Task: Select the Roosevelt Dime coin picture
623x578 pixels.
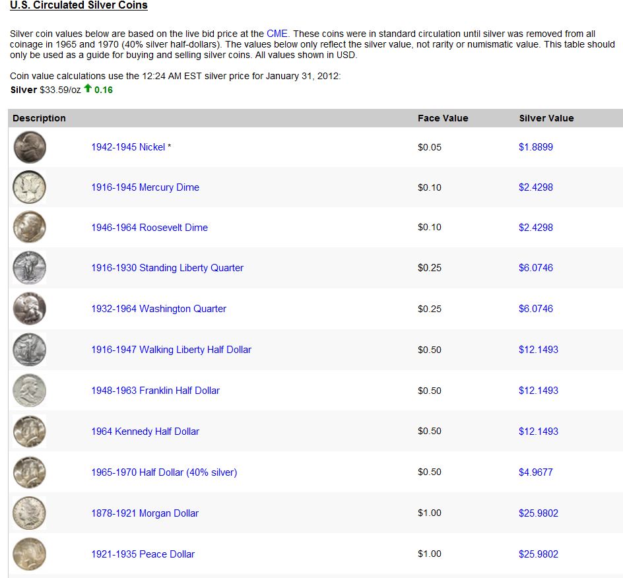Action: click(x=30, y=228)
